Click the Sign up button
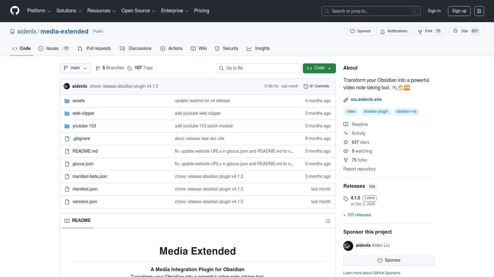Image resolution: width=494 pixels, height=277 pixels. click(x=459, y=11)
